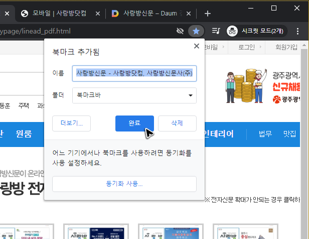Screen dimensions: 309x239
Task: Click the Daum favicon on tab
Action: 115,13
